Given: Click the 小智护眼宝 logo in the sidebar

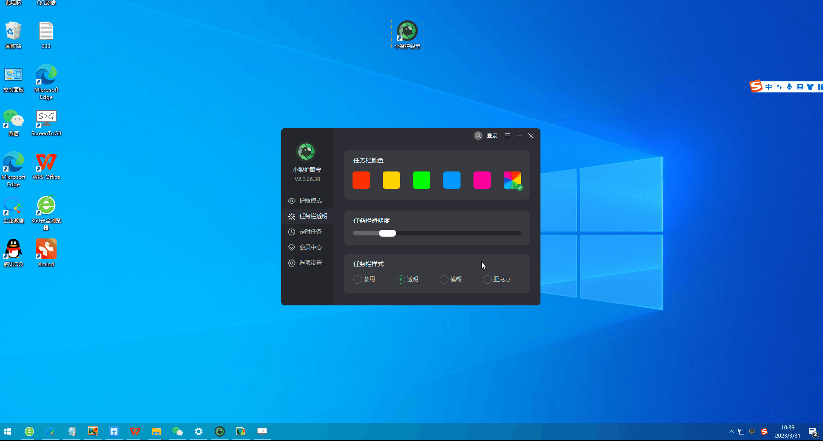Looking at the screenshot, I should pos(306,152).
